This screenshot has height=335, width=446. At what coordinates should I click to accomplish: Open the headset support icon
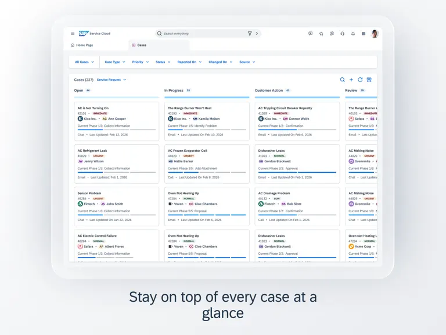342,34
